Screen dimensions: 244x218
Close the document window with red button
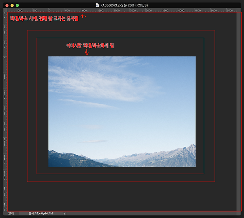pos(7,5)
